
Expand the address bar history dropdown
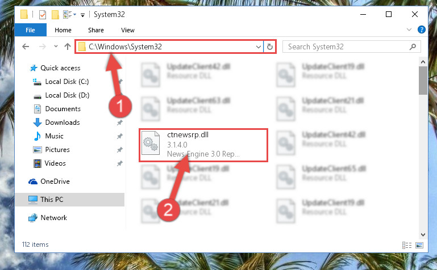[259, 47]
